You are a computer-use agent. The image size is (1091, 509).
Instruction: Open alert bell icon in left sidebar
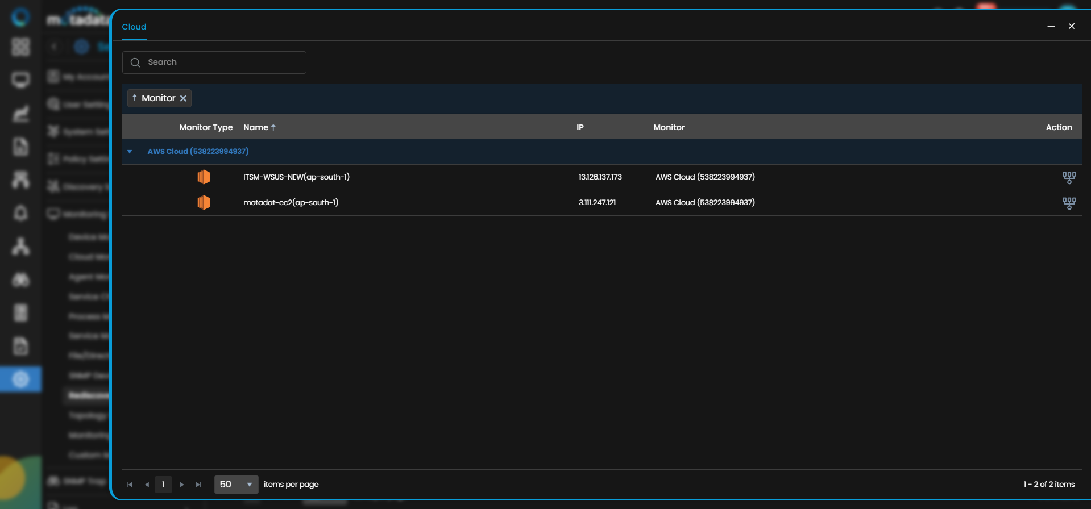[x=21, y=213]
